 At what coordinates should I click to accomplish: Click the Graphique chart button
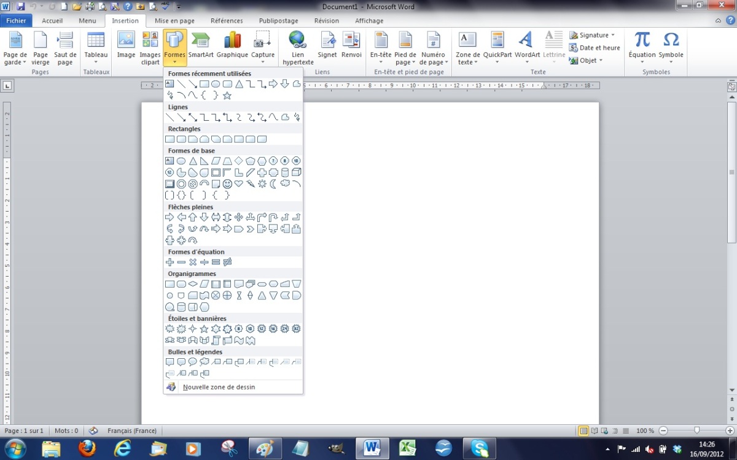pyautogui.click(x=232, y=45)
